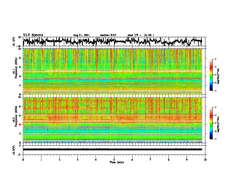Click the ch.1 spectrogram color scale bar
The width and height of the screenshot is (231, 179).
[x=211, y=75]
